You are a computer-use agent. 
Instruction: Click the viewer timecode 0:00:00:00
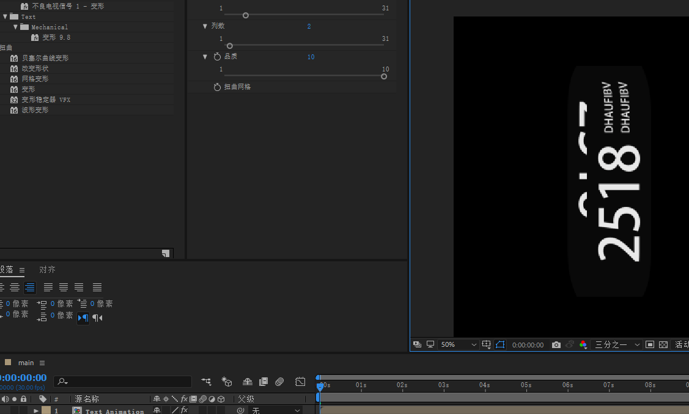(528, 345)
